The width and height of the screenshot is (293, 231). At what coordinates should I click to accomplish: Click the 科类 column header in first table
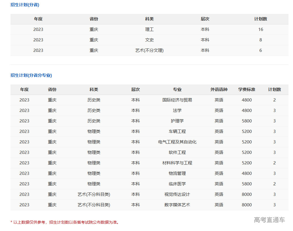pyautogui.click(x=149, y=19)
